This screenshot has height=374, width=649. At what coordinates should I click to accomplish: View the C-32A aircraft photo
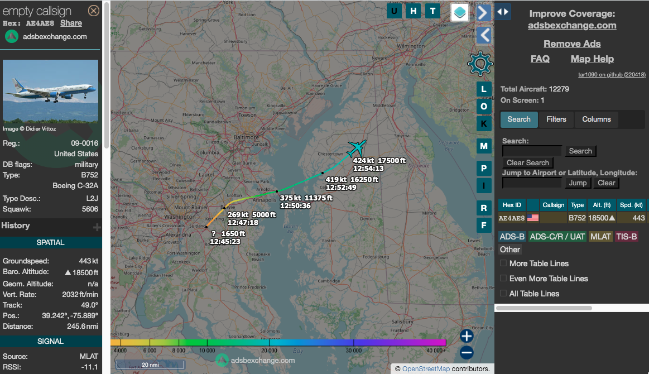[x=50, y=92]
